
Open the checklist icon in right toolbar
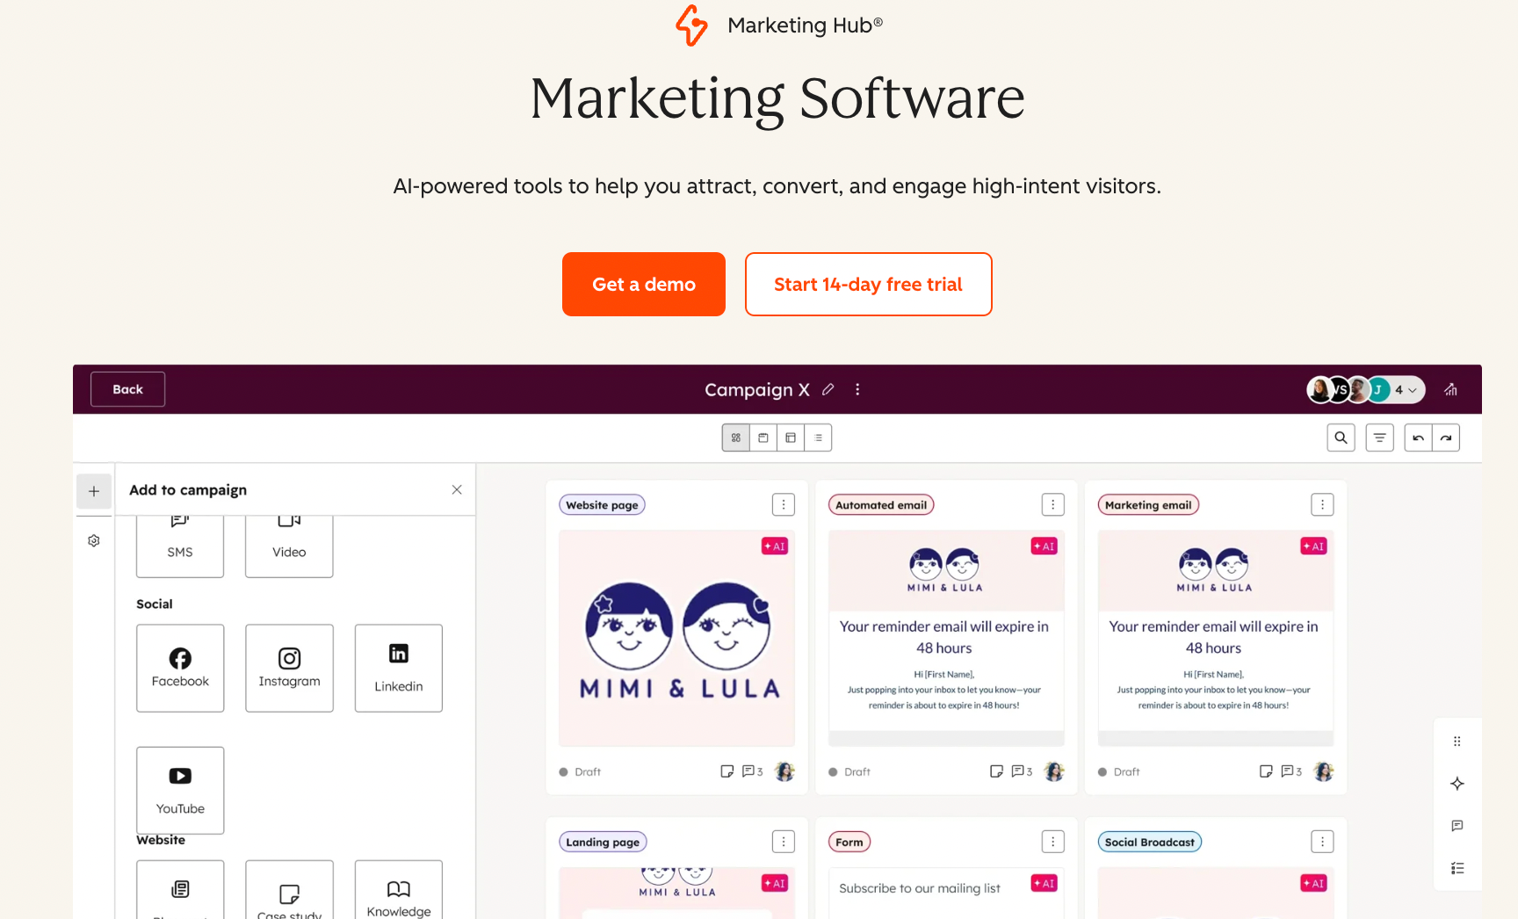coord(1457,868)
